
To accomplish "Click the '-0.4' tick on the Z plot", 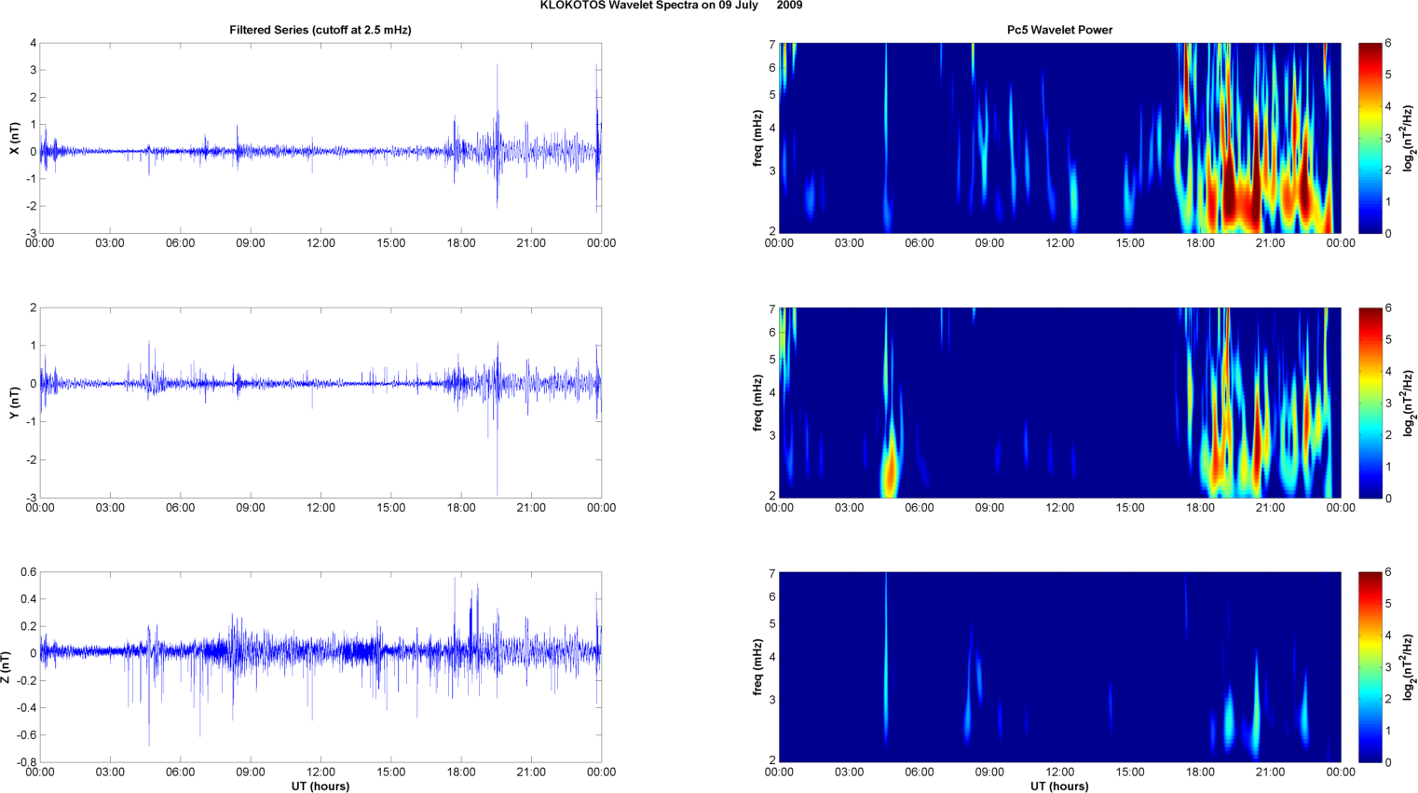I will click(26, 707).
